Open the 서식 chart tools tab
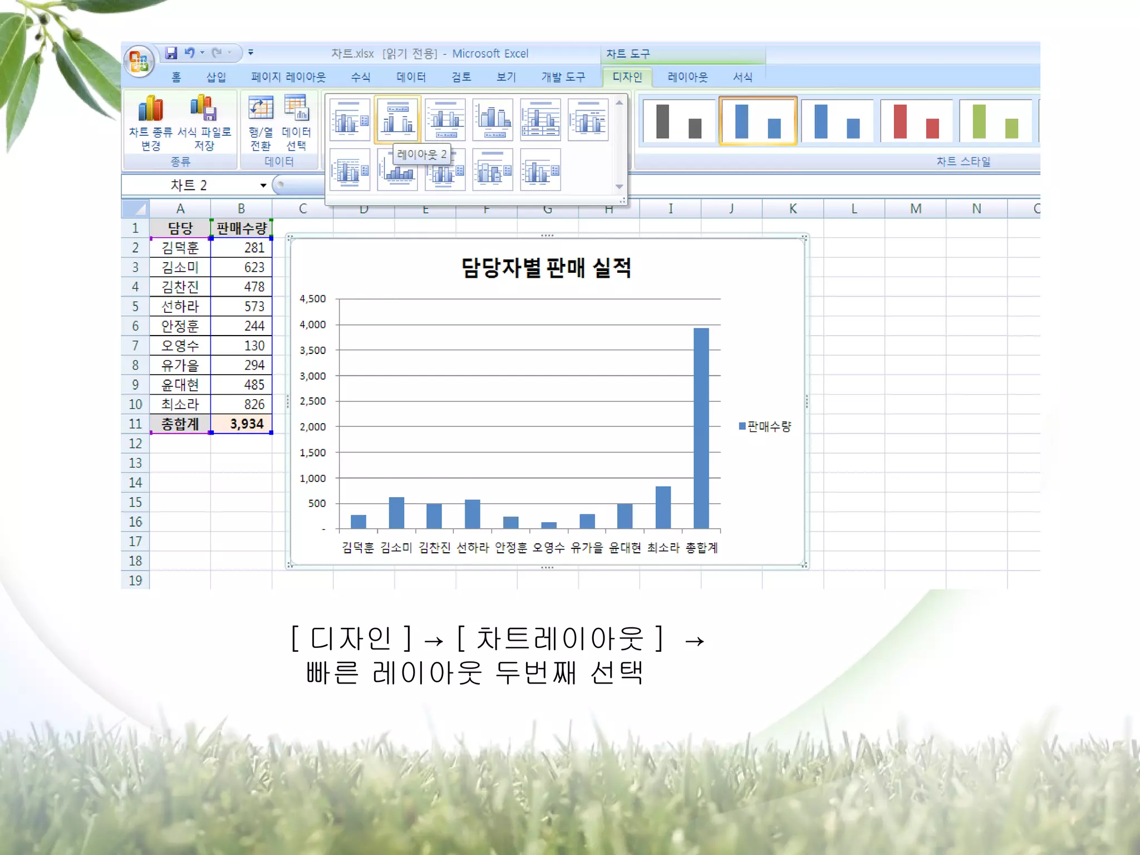The image size is (1140, 855). coord(743,77)
